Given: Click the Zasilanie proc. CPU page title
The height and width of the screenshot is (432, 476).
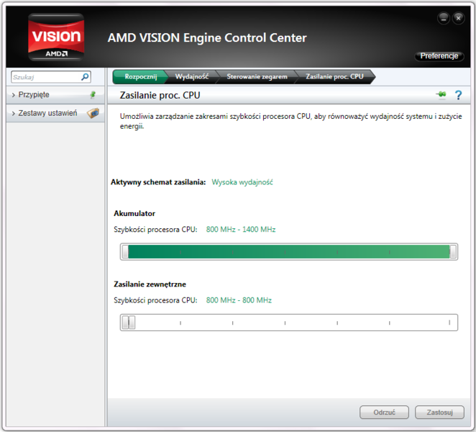Looking at the screenshot, I should (x=160, y=95).
